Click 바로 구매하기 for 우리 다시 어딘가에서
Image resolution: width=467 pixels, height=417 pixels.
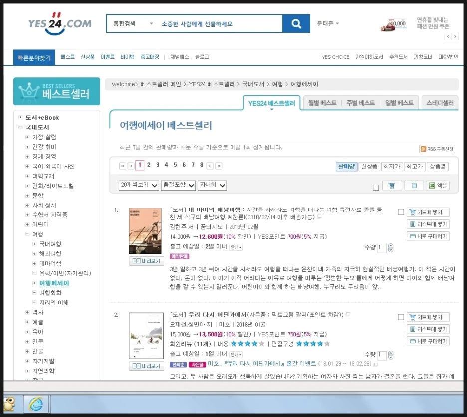coord(428,341)
